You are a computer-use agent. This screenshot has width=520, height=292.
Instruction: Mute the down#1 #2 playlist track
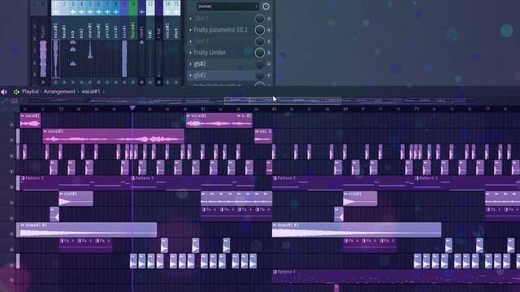pos(12,234)
